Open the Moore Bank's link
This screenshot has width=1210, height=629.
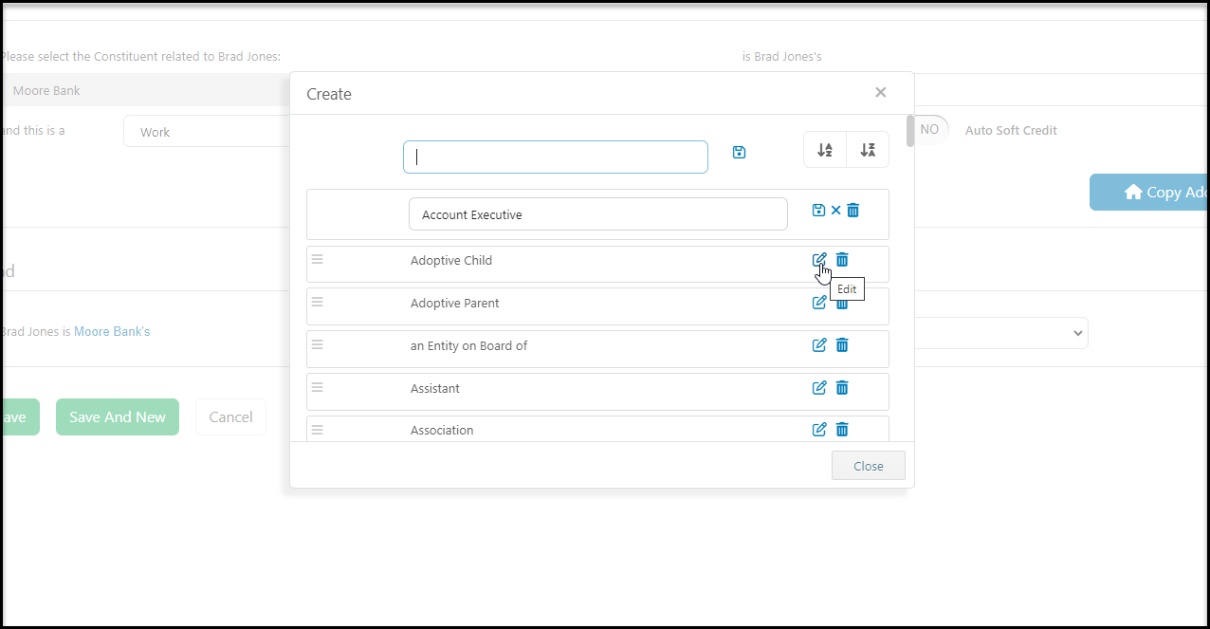tap(112, 331)
